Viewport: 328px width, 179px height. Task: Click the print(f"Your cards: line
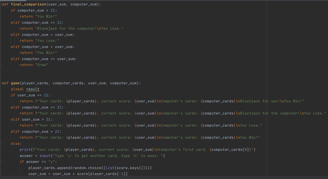pyautogui.click(x=137, y=150)
